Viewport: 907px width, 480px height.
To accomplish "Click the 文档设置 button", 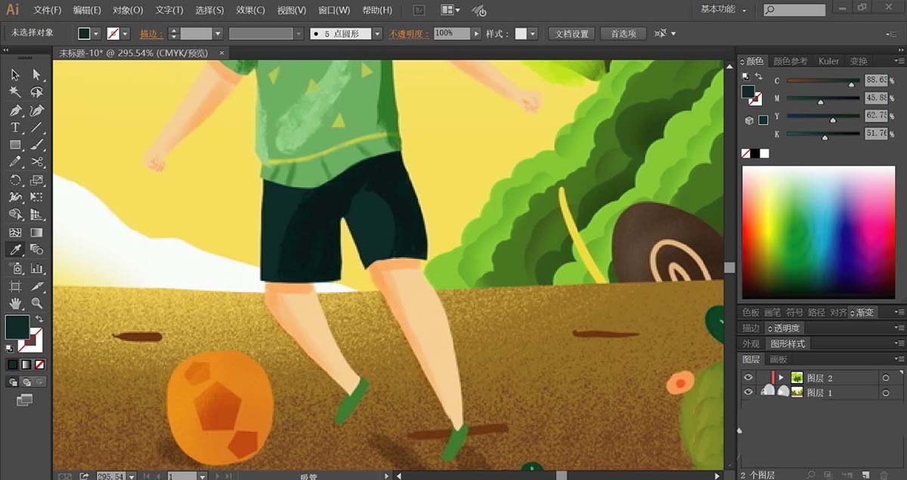I will 571,34.
